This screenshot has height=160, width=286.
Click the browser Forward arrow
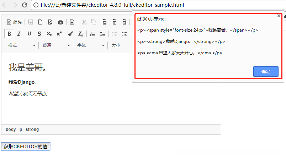(x=15, y=5)
